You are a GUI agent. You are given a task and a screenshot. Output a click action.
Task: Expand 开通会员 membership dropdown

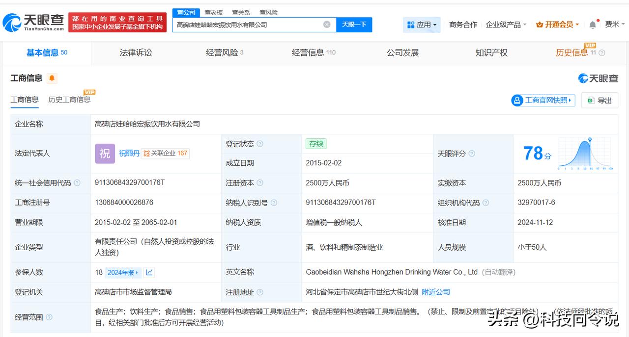click(x=557, y=25)
